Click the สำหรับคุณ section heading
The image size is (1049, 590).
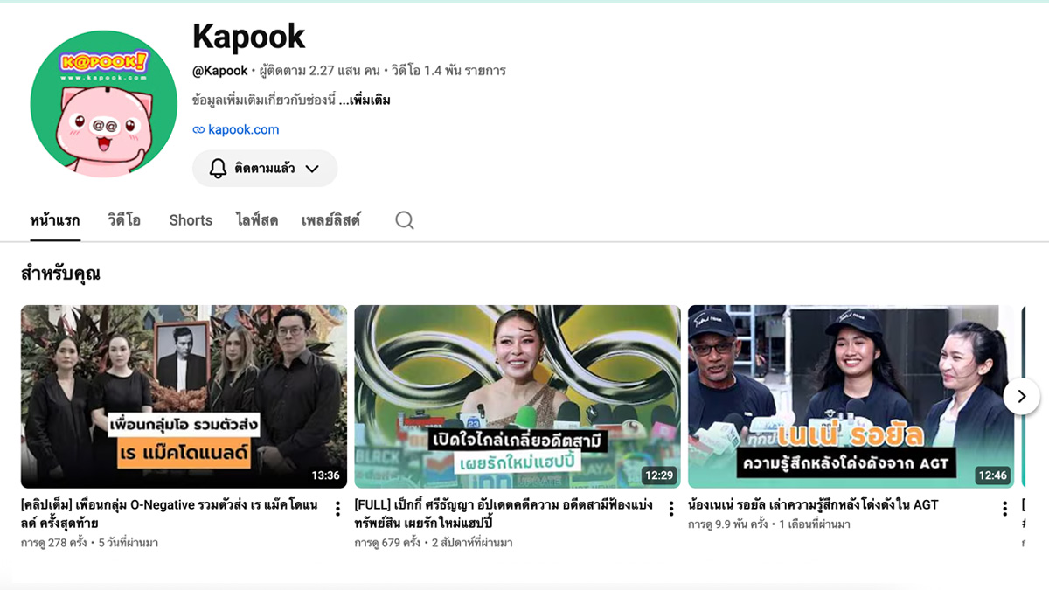(x=60, y=274)
